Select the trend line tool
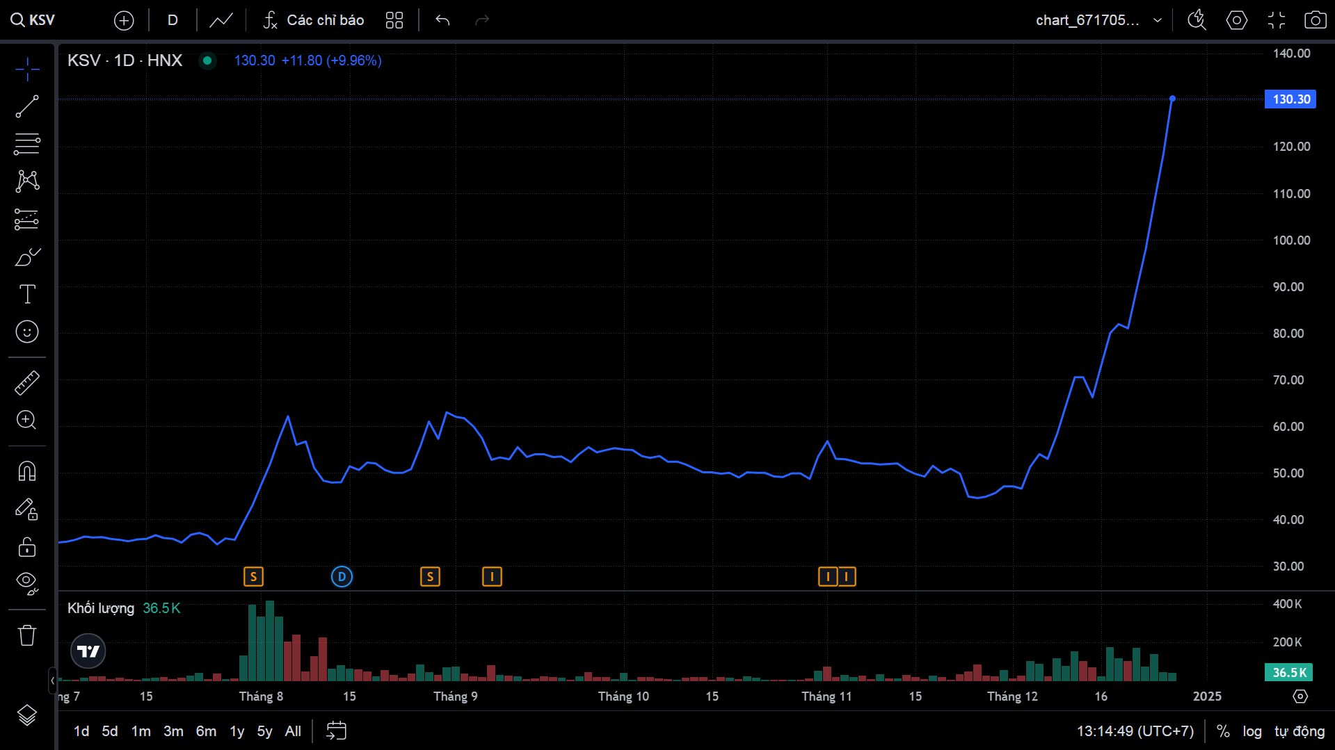 click(27, 106)
